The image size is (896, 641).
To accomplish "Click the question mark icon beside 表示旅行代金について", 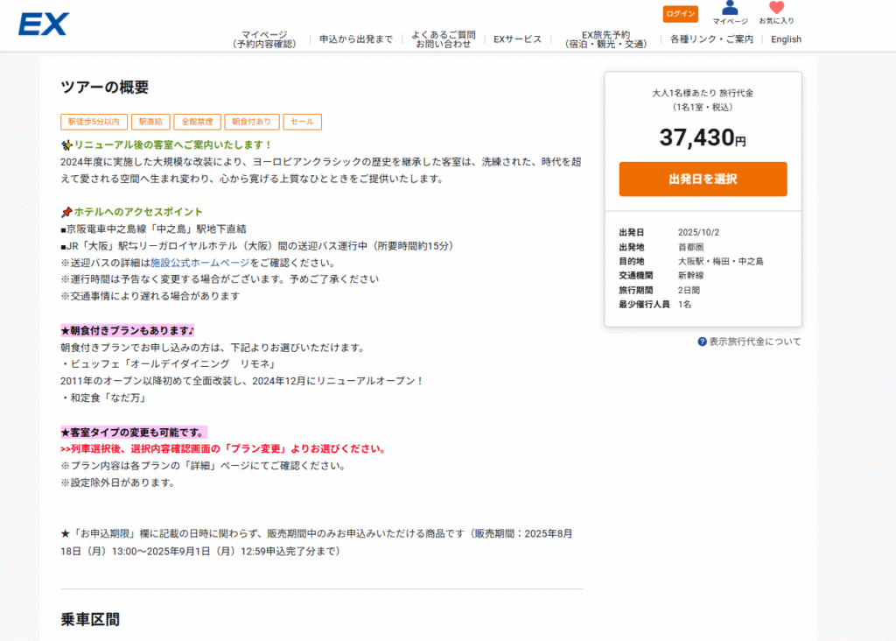I will point(702,342).
